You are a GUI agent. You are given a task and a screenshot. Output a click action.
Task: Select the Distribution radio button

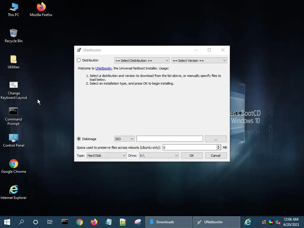coord(79,60)
